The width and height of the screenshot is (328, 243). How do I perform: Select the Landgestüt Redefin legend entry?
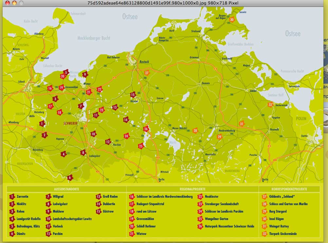tap(28, 219)
